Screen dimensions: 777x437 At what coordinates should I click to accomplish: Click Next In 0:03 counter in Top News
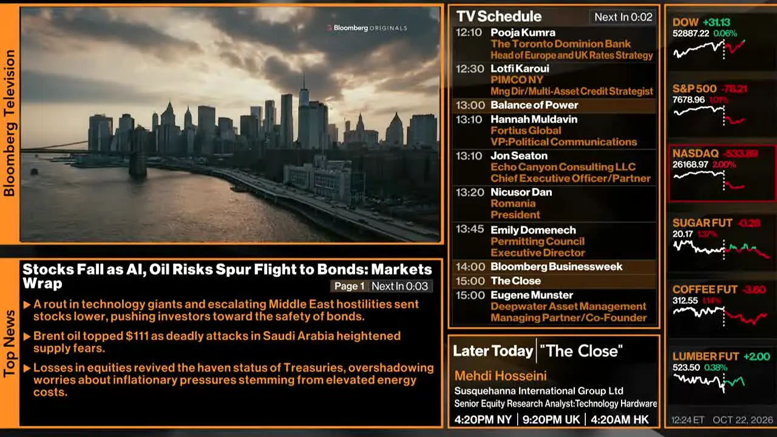tap(400, 286)
